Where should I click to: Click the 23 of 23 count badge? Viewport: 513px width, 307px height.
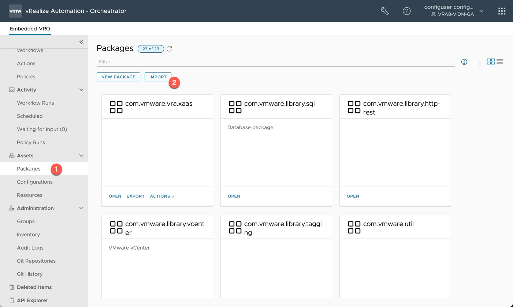pos(150,49)
